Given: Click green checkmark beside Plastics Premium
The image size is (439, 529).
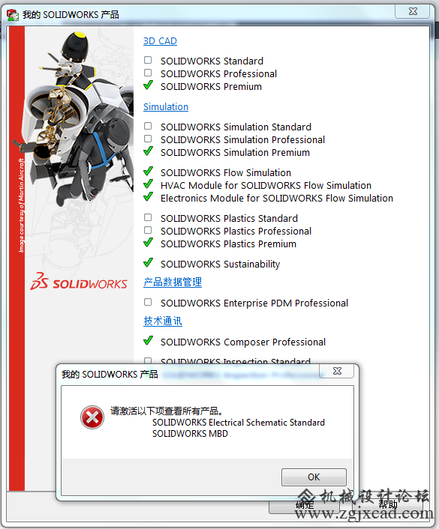Looking at the screenshot, I should [x=148, y=242].
